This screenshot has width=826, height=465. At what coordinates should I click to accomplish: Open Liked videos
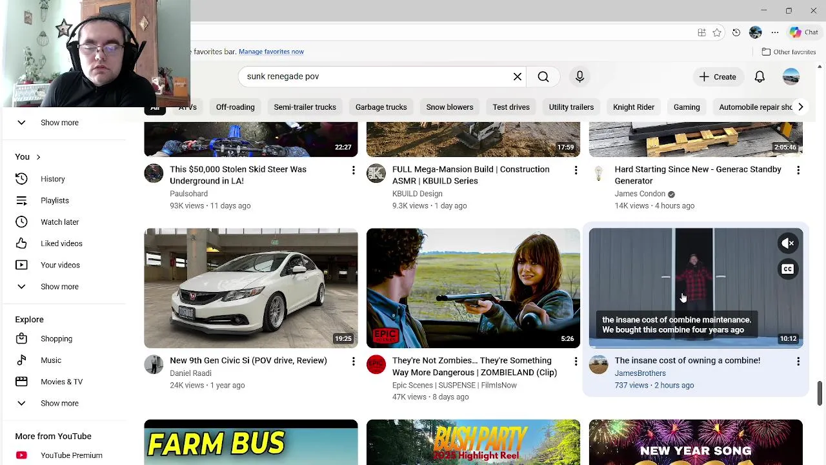pyautogui.click(x=63, y=243)
